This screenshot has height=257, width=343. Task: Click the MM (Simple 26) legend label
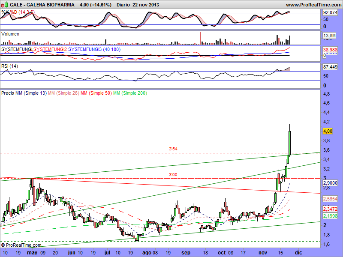63,93
